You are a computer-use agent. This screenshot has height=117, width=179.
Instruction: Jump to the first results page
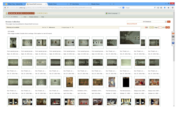pyautogui.click(x=150, y=27)
